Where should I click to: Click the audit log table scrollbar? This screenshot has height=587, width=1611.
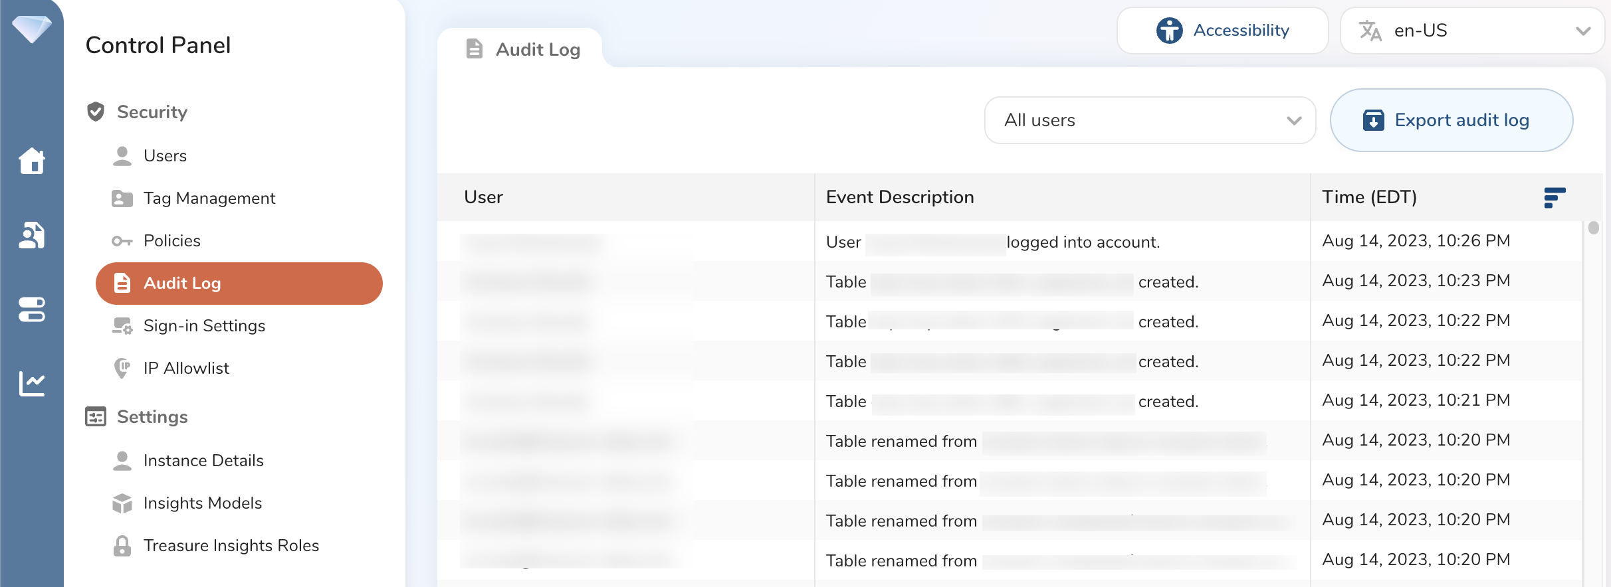click(x=1593, y=228)
